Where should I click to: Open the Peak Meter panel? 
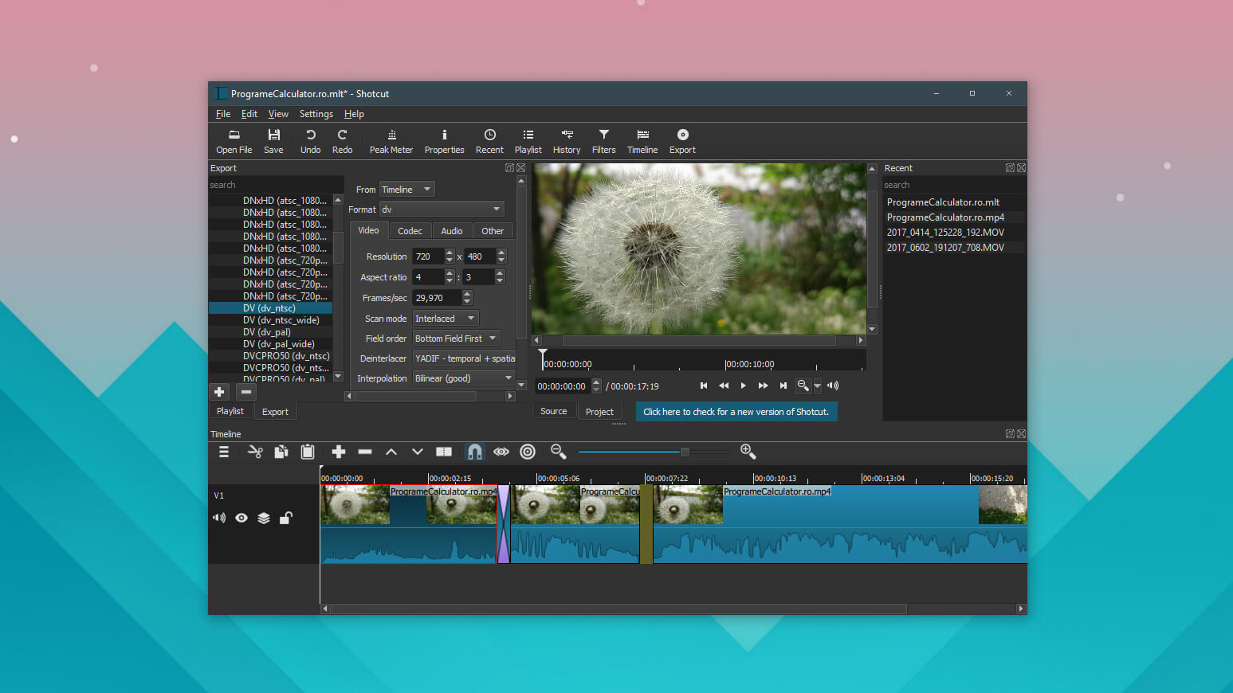391,141
